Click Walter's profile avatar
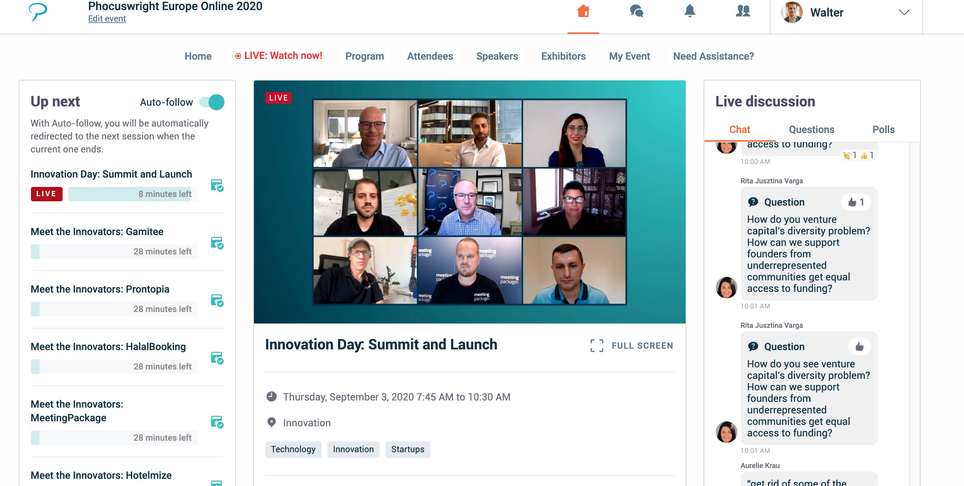This screenshot has width=964, height=486. pyautogui.click(x=791, y=12)
